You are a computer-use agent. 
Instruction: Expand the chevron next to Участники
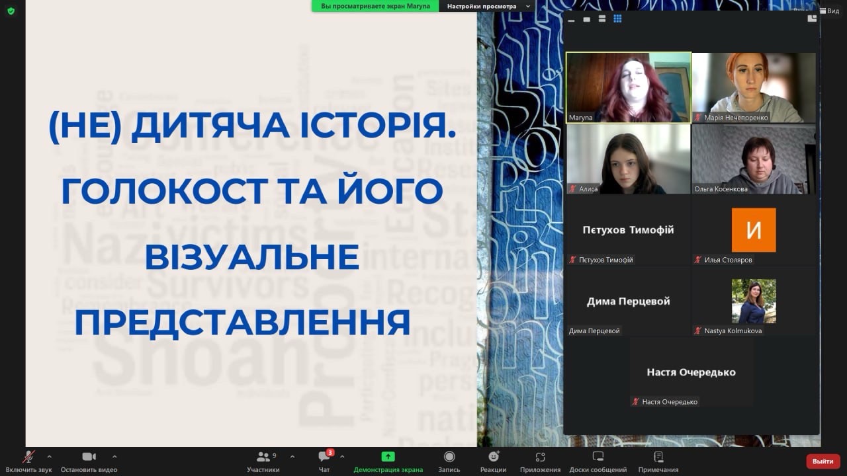pos(292,456)
